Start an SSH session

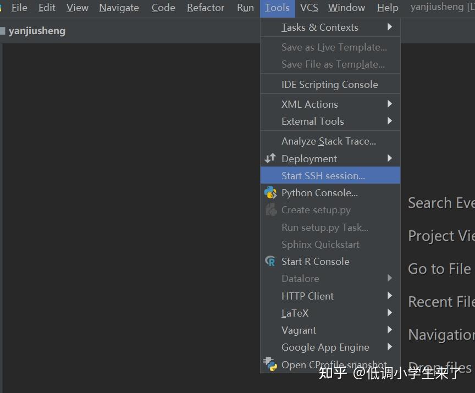pos(330,175)
